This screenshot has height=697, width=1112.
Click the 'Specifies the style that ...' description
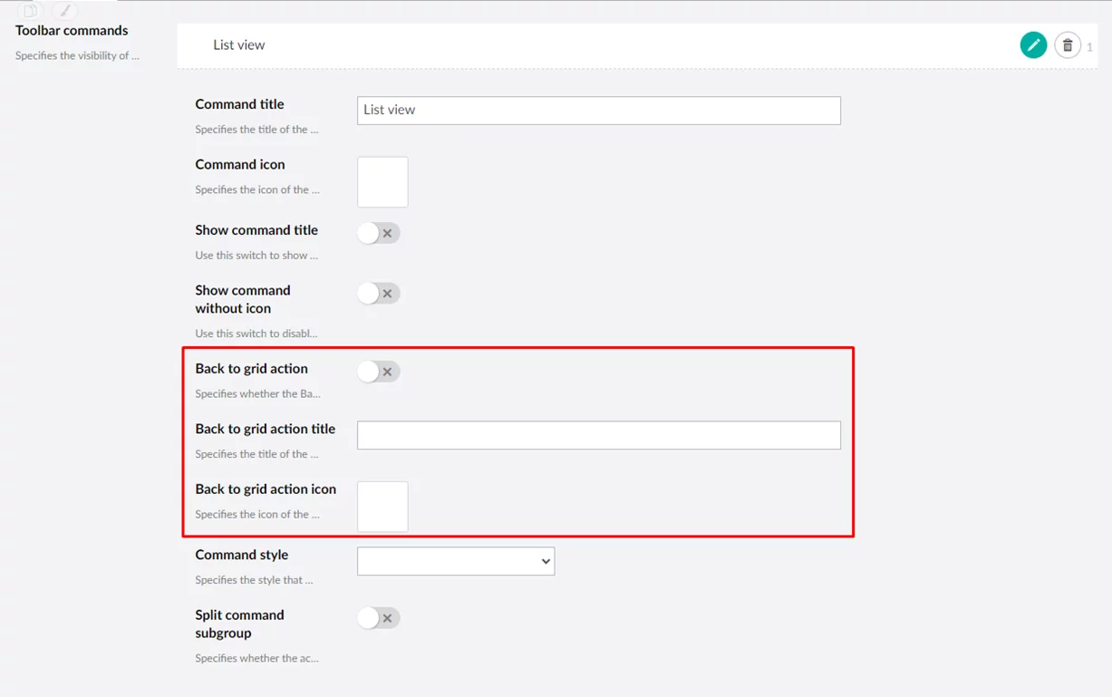pyautogui.click(x=254, y=580)
